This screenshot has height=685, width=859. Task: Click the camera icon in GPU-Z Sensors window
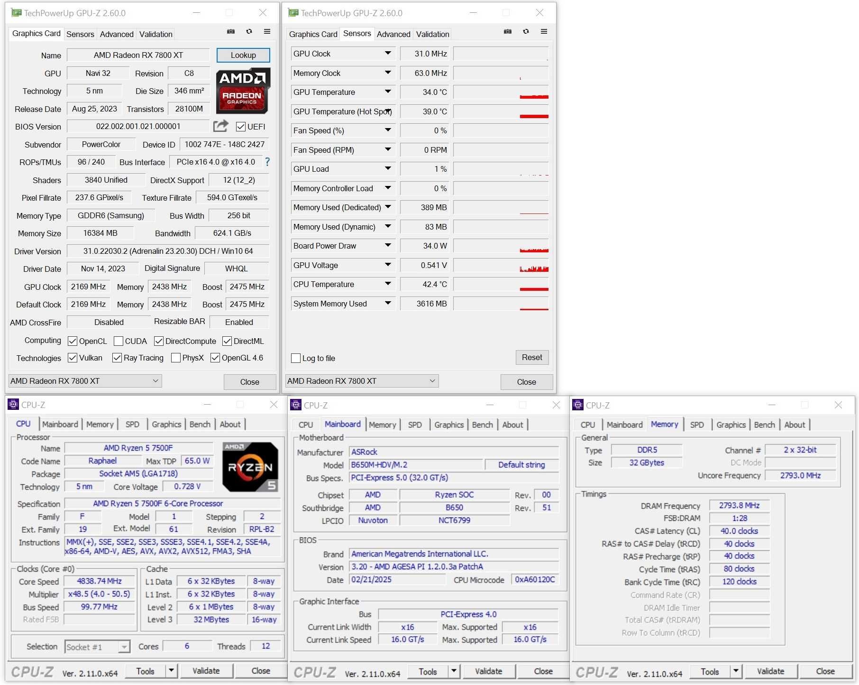(x=508, y=32)
